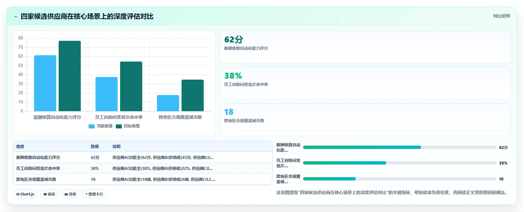
Task: Select the 跨地区合规覆盖城市数 table cell
Action: (x=36, y=179)
